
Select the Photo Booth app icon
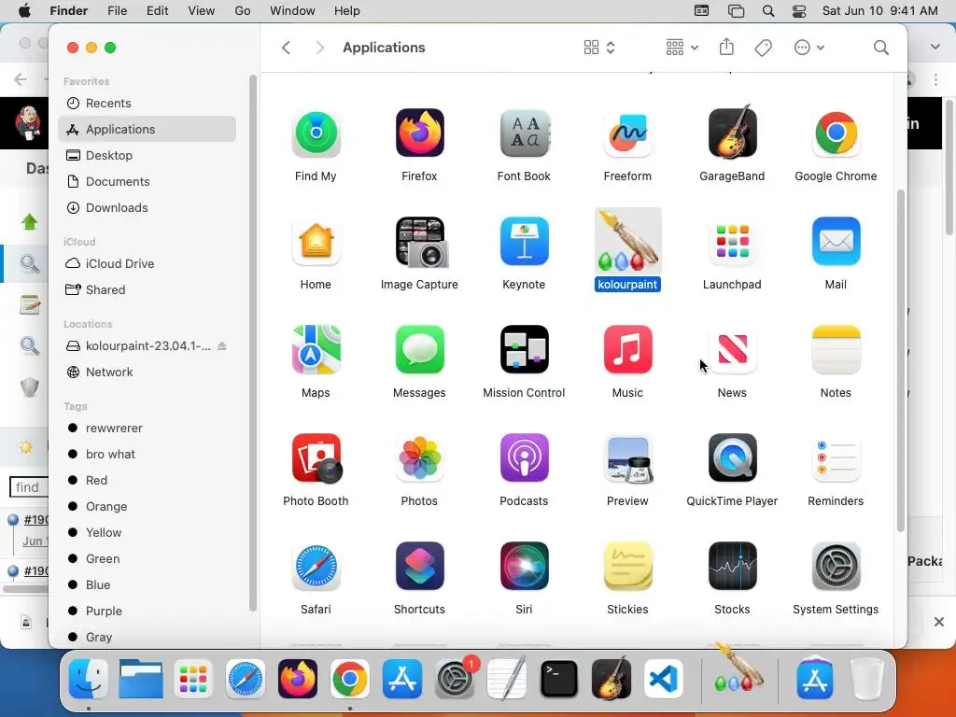316,457
